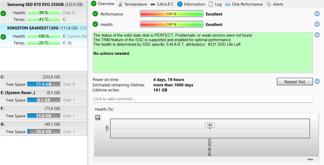
Task: Click the (71,6 GB) size of F:
Action: point(52,108)
